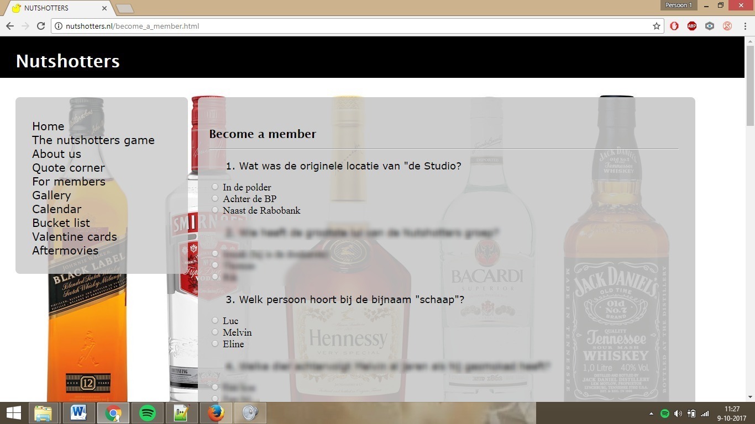Bookmark this page with the star icon
Screen dimensions: 755x424
tap(657, 26)
